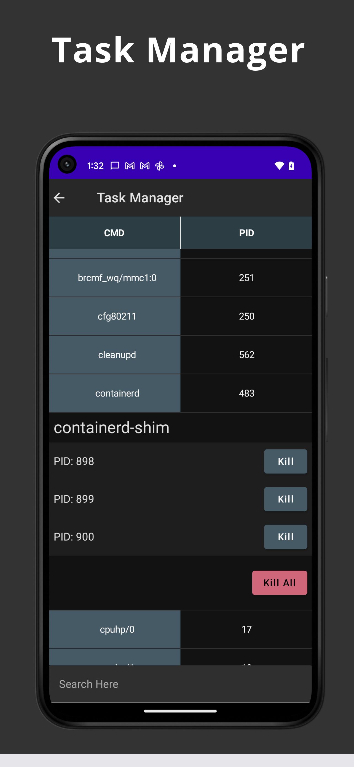
Task: Tap the back arrow icon
Action: (x=59, y=198)
